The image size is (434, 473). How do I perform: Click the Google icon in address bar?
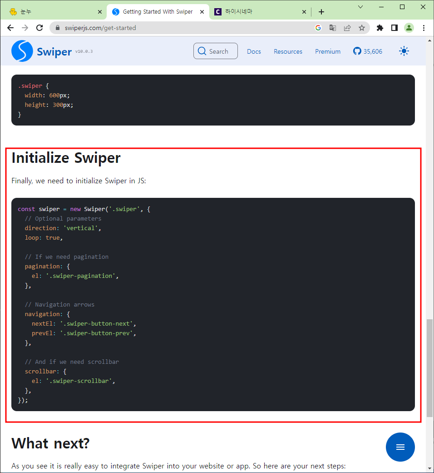[318, 28]
